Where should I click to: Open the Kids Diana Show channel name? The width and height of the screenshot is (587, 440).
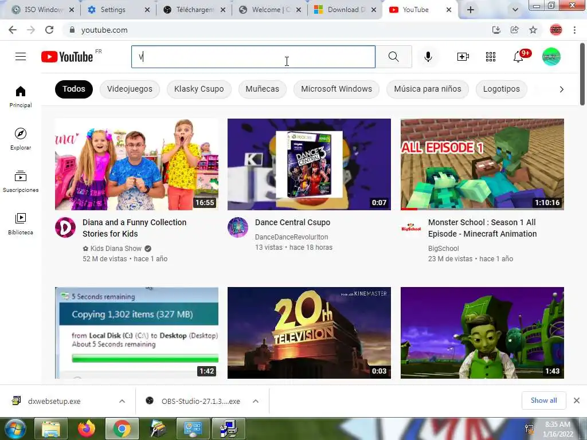click(x=116, y=249)
